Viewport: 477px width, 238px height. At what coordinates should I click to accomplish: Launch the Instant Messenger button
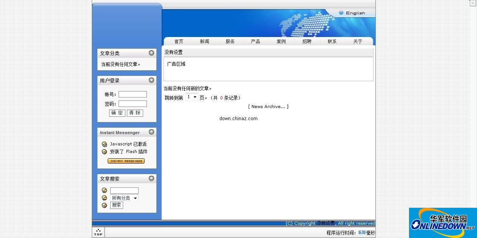126,161
